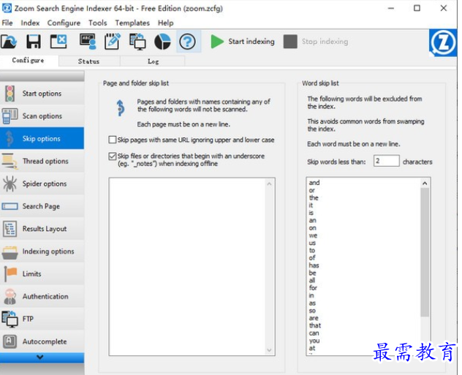
Task: Click the Start indexing label
Action: pos(251,42)
